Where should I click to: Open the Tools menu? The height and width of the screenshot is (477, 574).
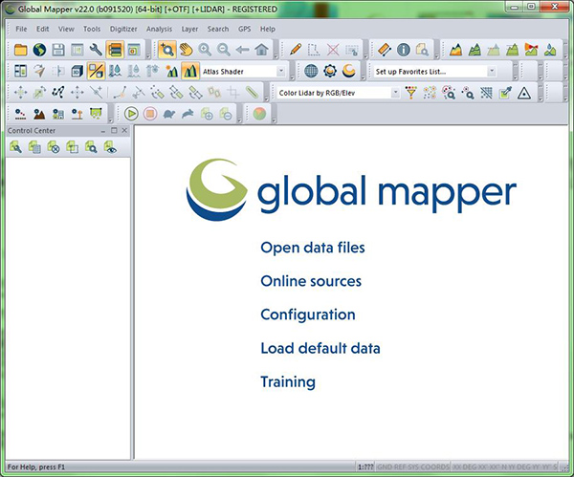(x=92, y=29)
